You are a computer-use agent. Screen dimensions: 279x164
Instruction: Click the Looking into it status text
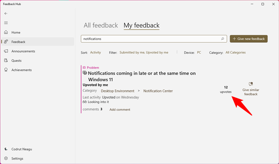click(96, 102)
